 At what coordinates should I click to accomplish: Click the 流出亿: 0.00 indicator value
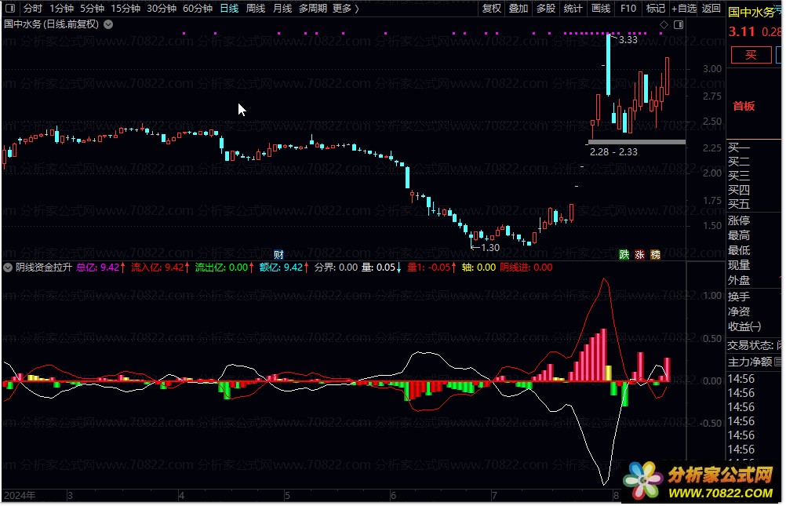point(224,268)
